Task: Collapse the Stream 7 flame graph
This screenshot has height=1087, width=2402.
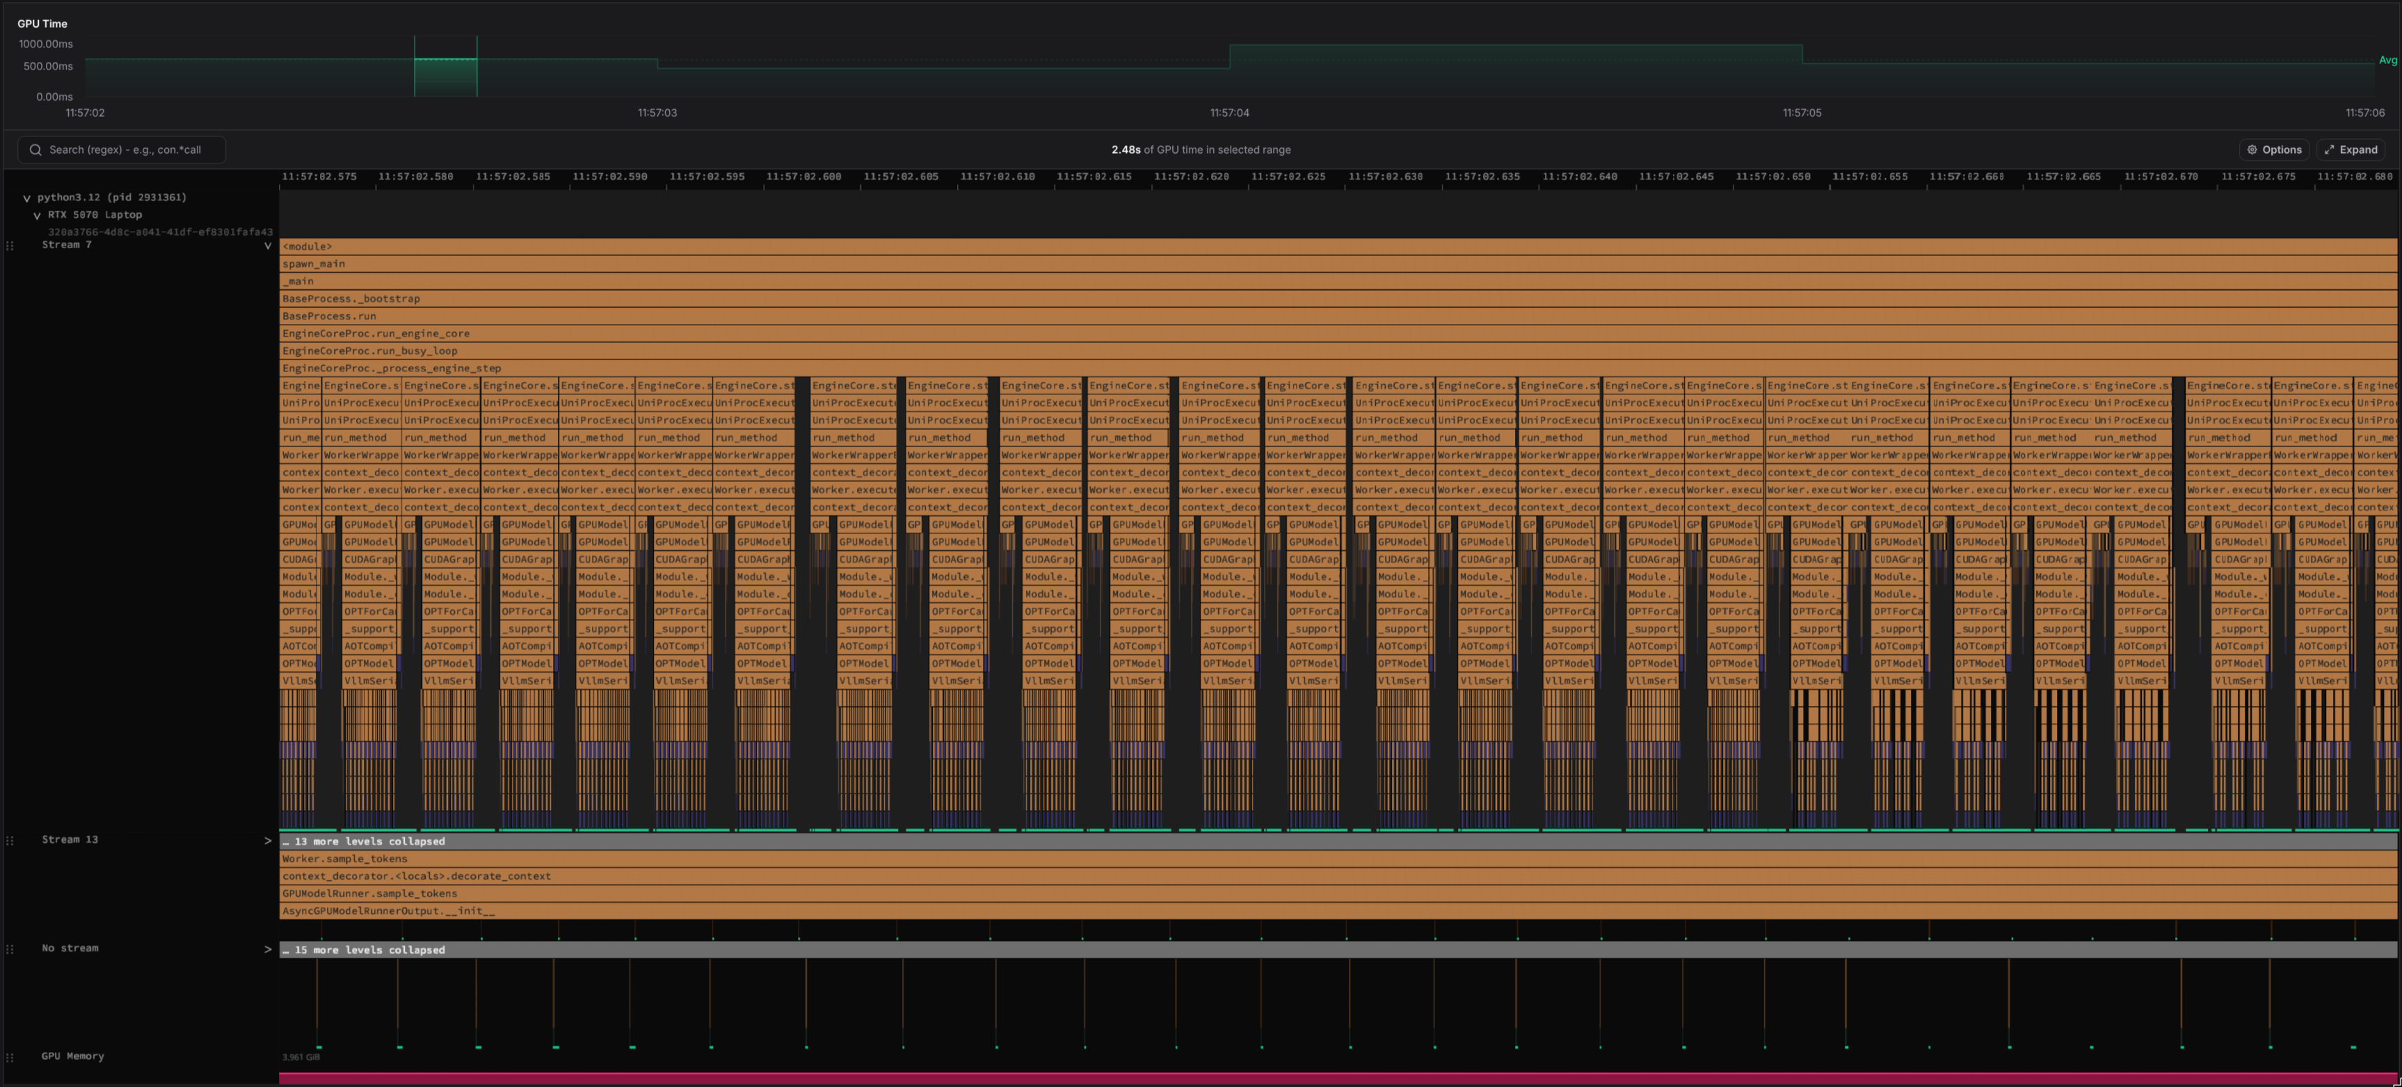Action: [268, 246]
